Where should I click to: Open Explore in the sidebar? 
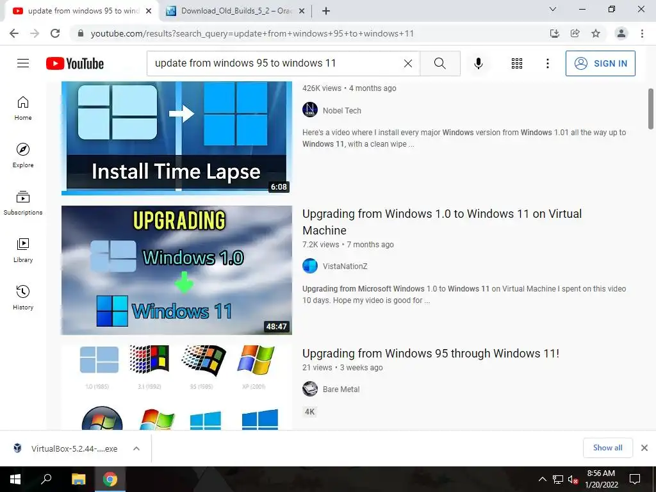23,156
